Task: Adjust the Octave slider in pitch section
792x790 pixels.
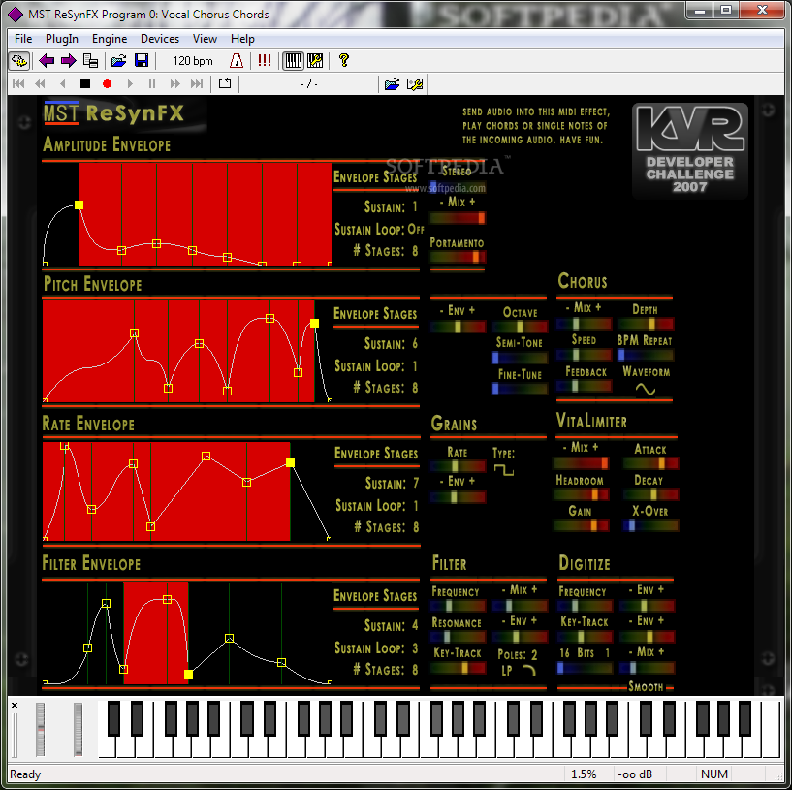Action: [x=520, y=327]
